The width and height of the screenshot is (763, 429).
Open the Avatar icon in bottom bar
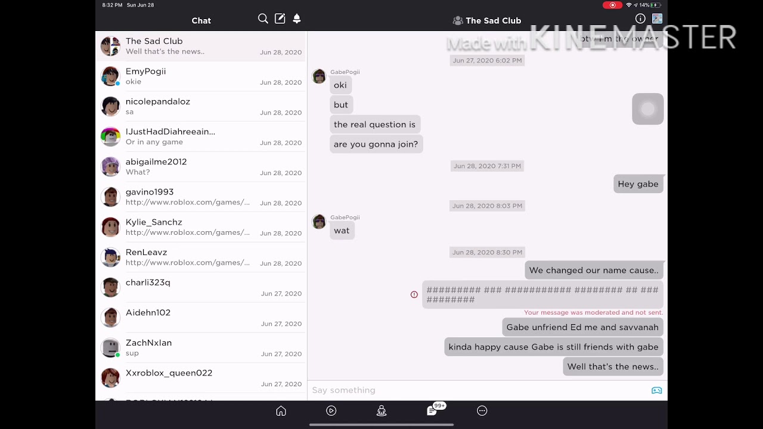coord(381,411)
